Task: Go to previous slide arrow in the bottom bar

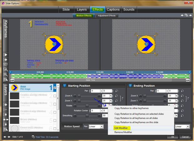Action: tap(5, 137)
